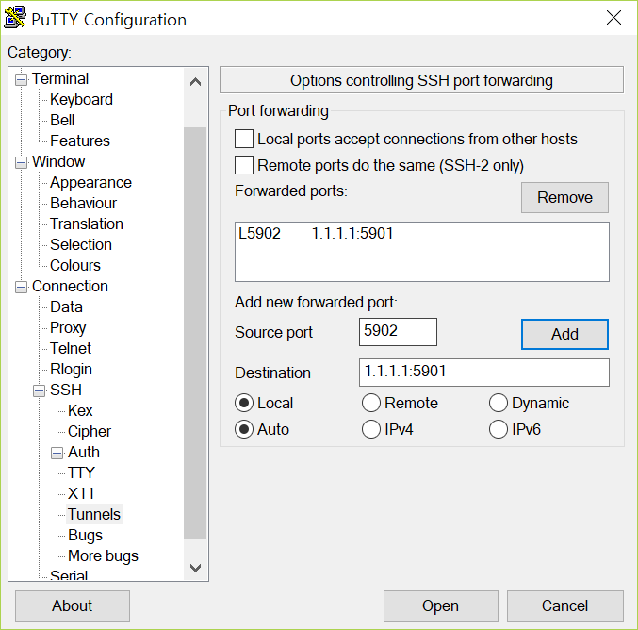Open the SSH settings category

(x=66, y=390)
